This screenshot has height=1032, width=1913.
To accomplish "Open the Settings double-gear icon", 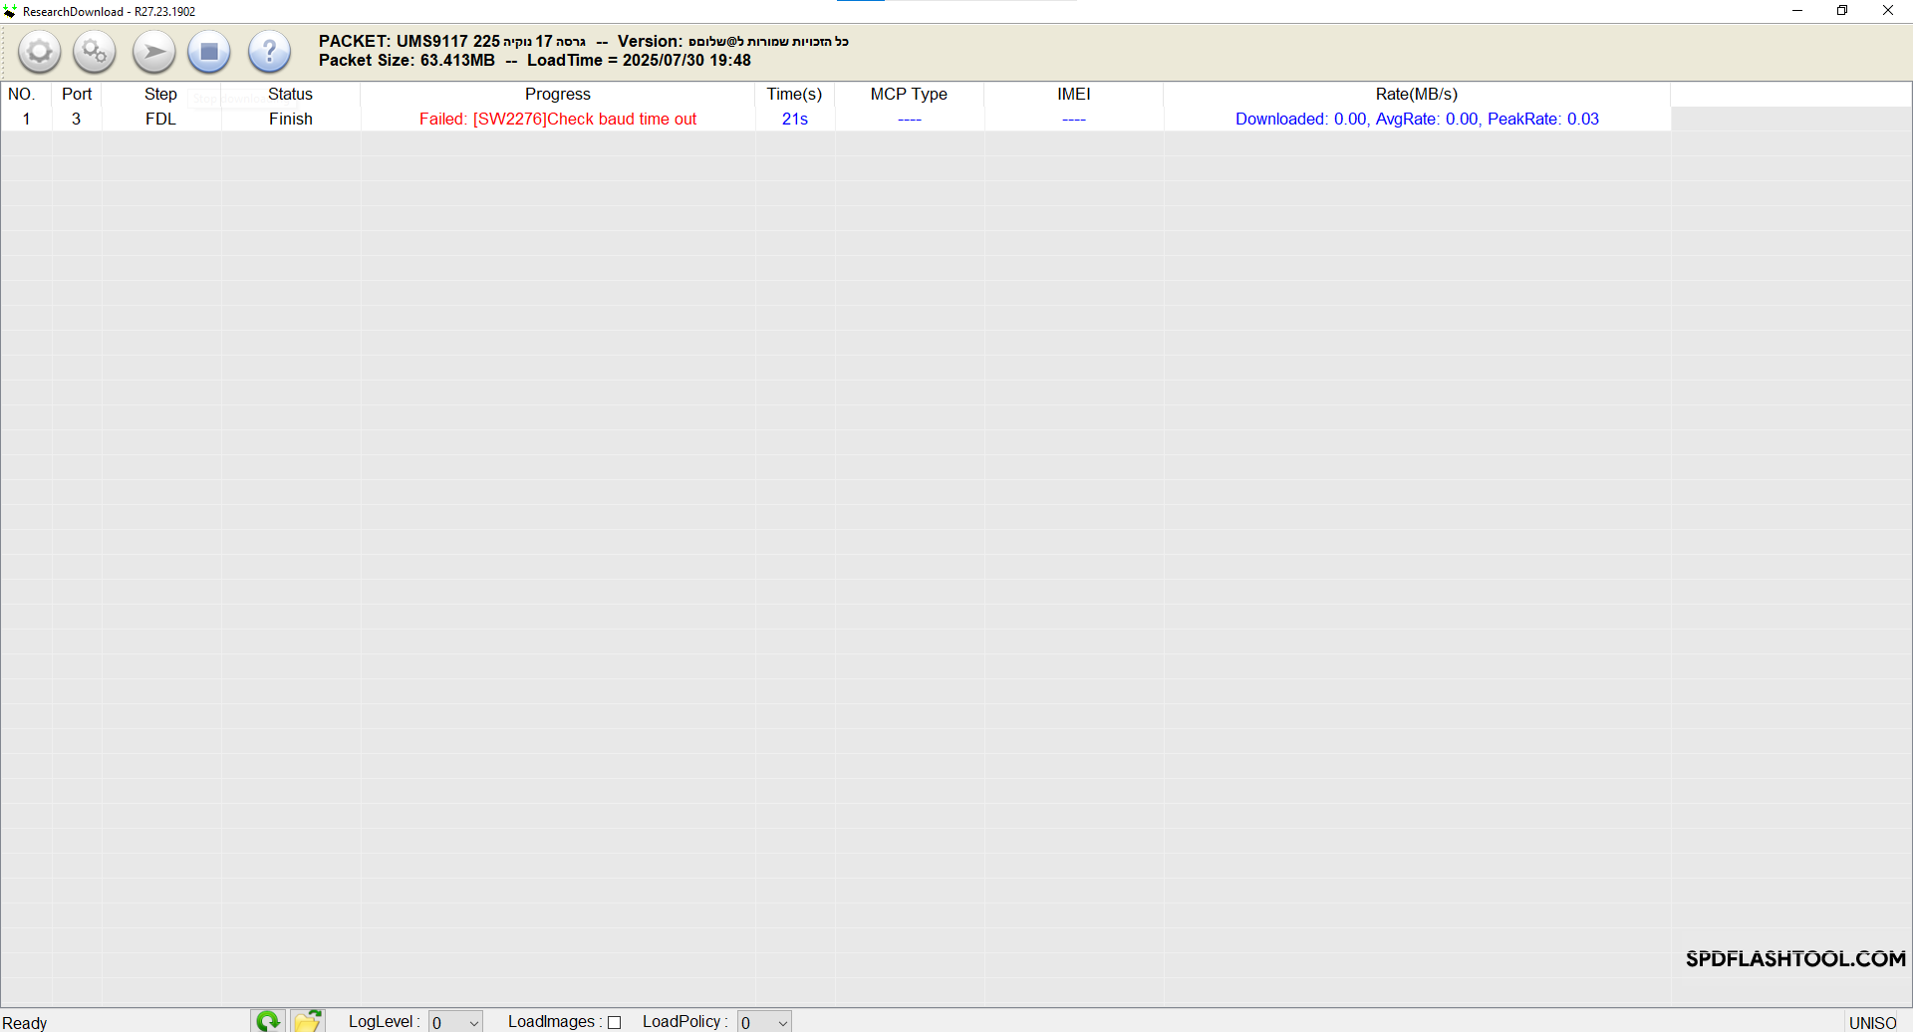I will [95, 52].
